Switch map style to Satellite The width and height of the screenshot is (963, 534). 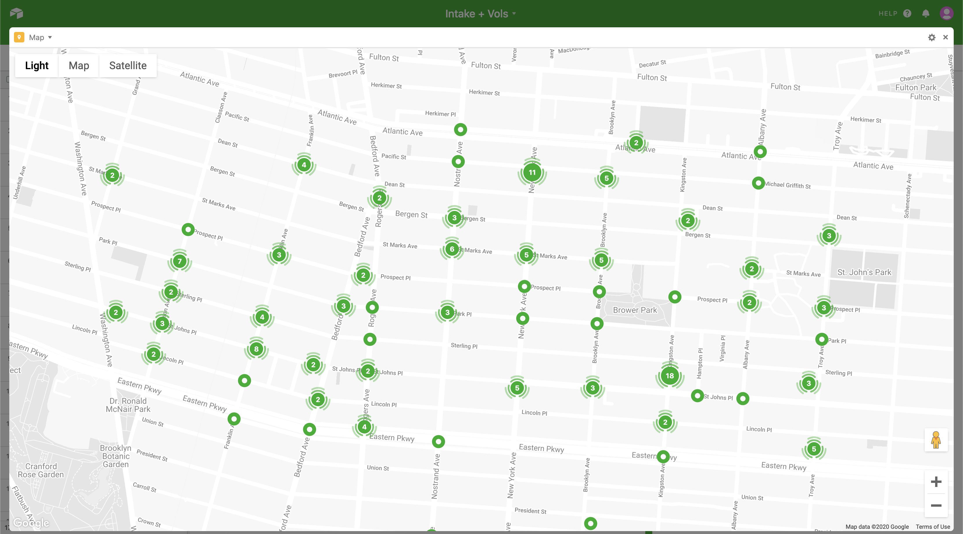tap(128, 65)
